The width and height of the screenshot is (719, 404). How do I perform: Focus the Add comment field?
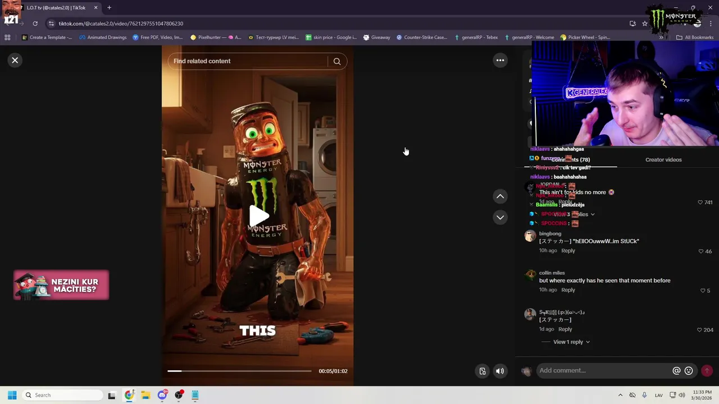point(604,370)
